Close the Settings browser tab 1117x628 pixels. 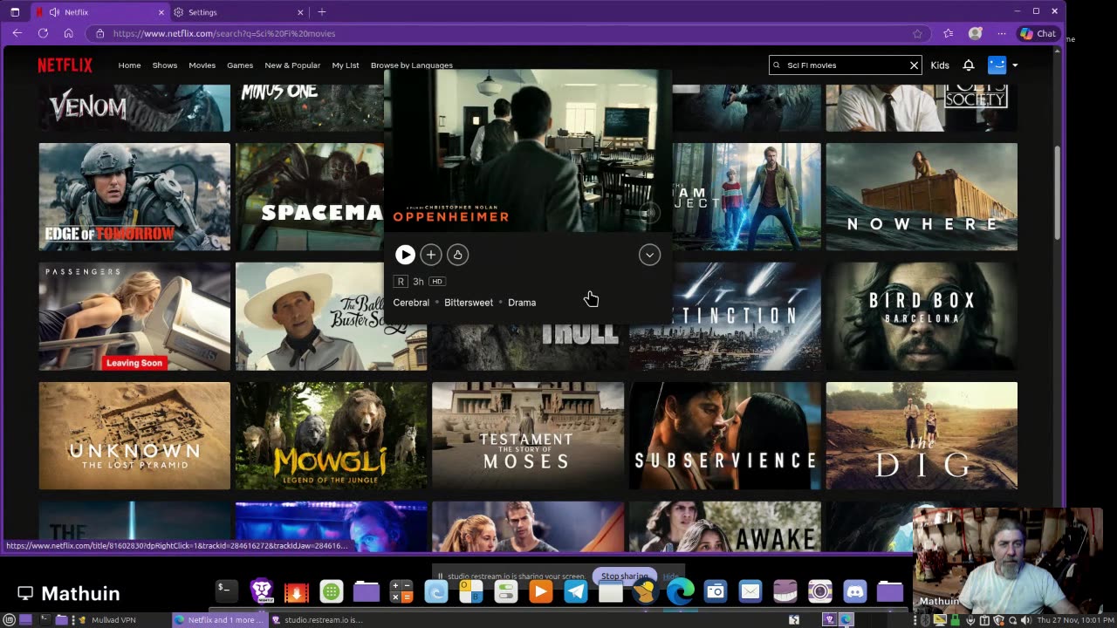click(300, 12)
